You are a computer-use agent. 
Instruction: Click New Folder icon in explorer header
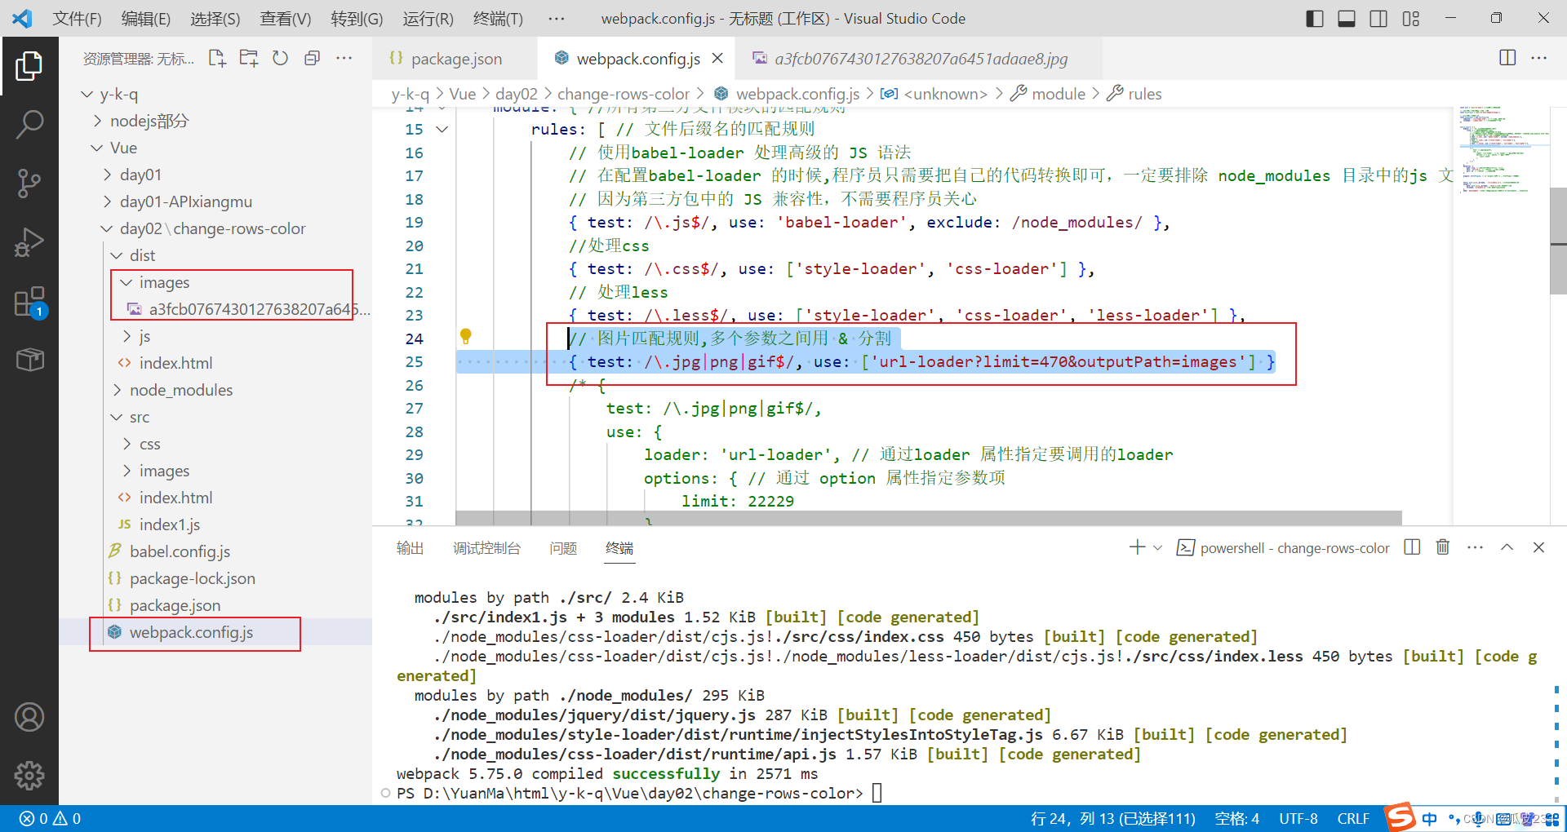(x=249, y=58)
